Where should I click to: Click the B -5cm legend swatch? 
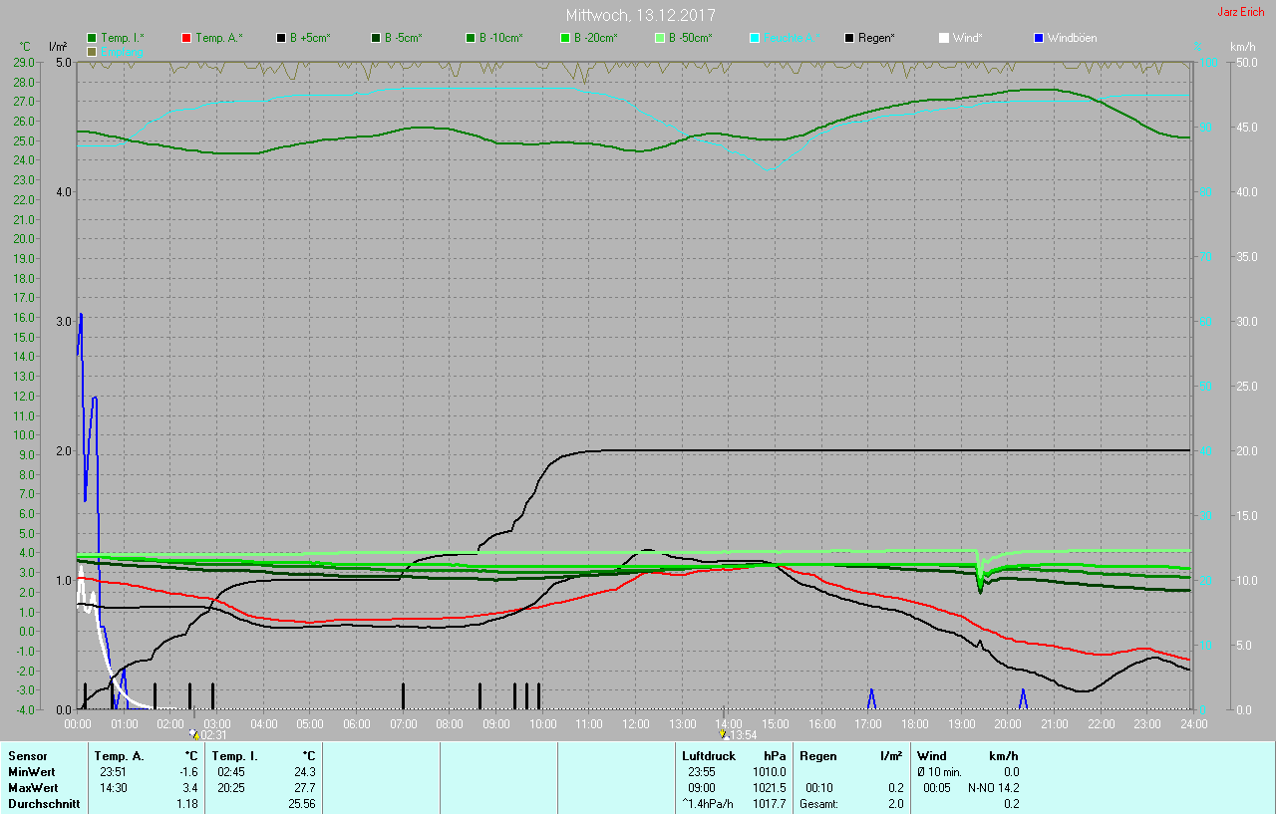tap(376, 38)
